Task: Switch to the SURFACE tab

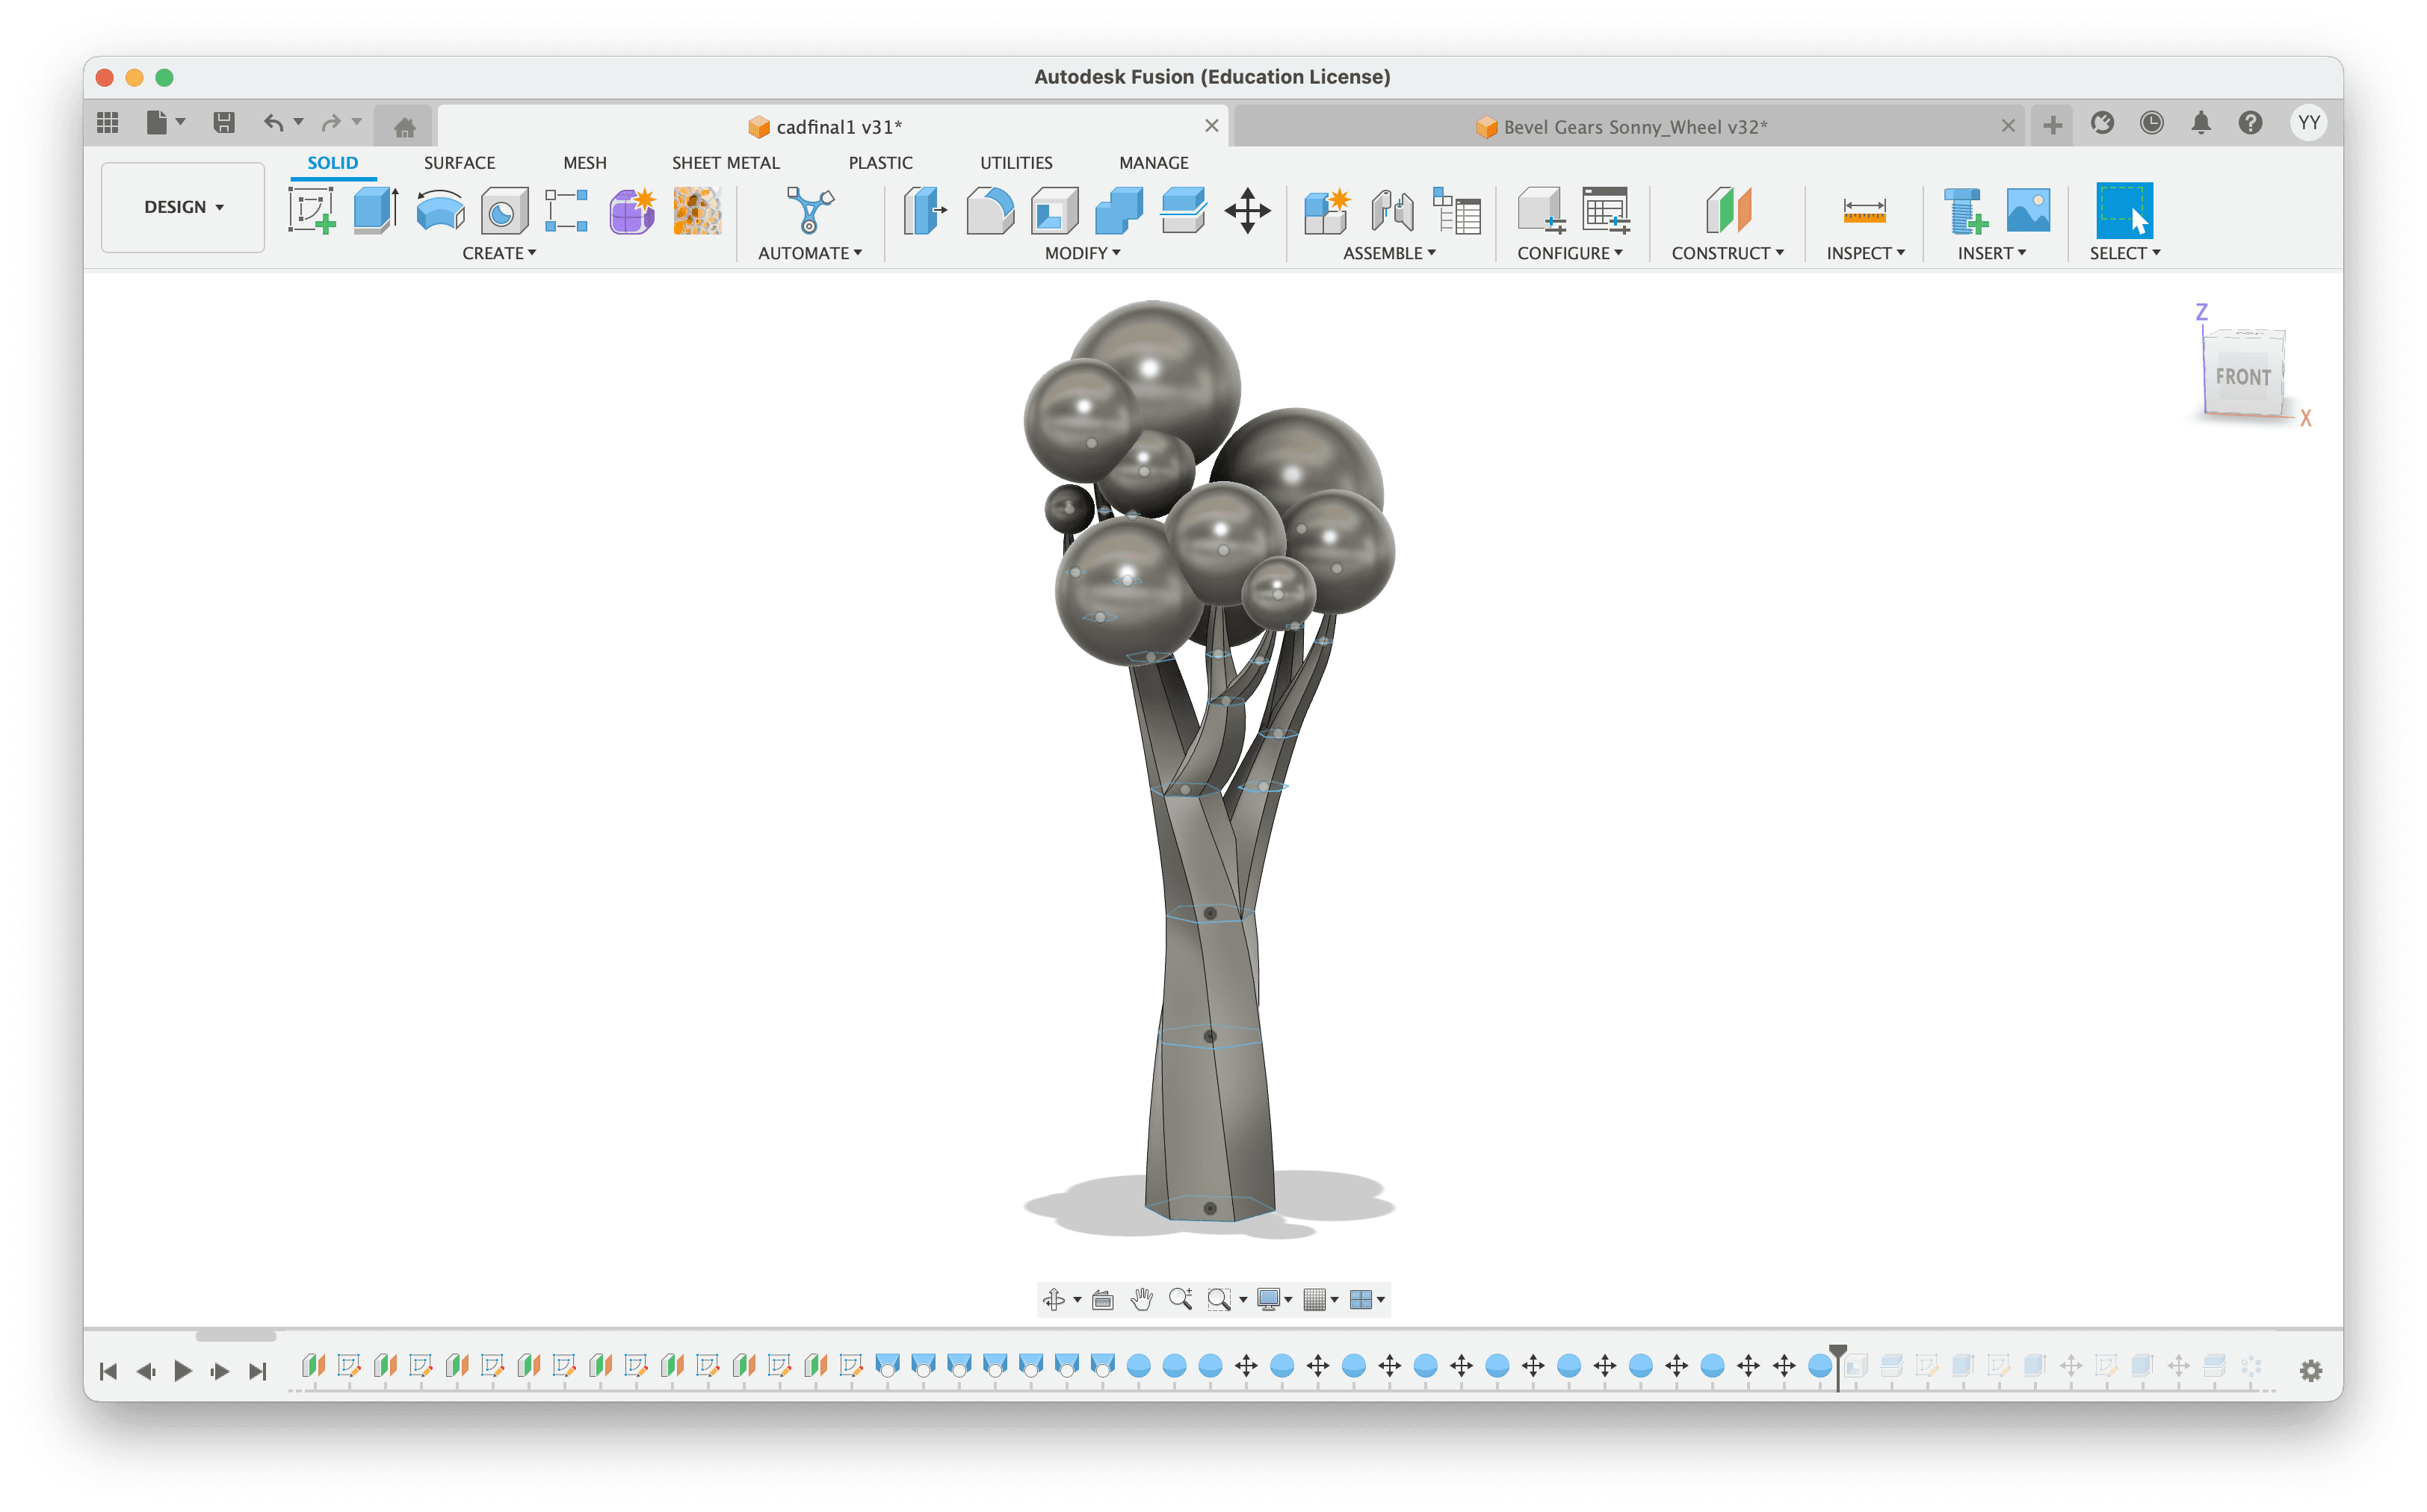Action: (x=459, y=162)
